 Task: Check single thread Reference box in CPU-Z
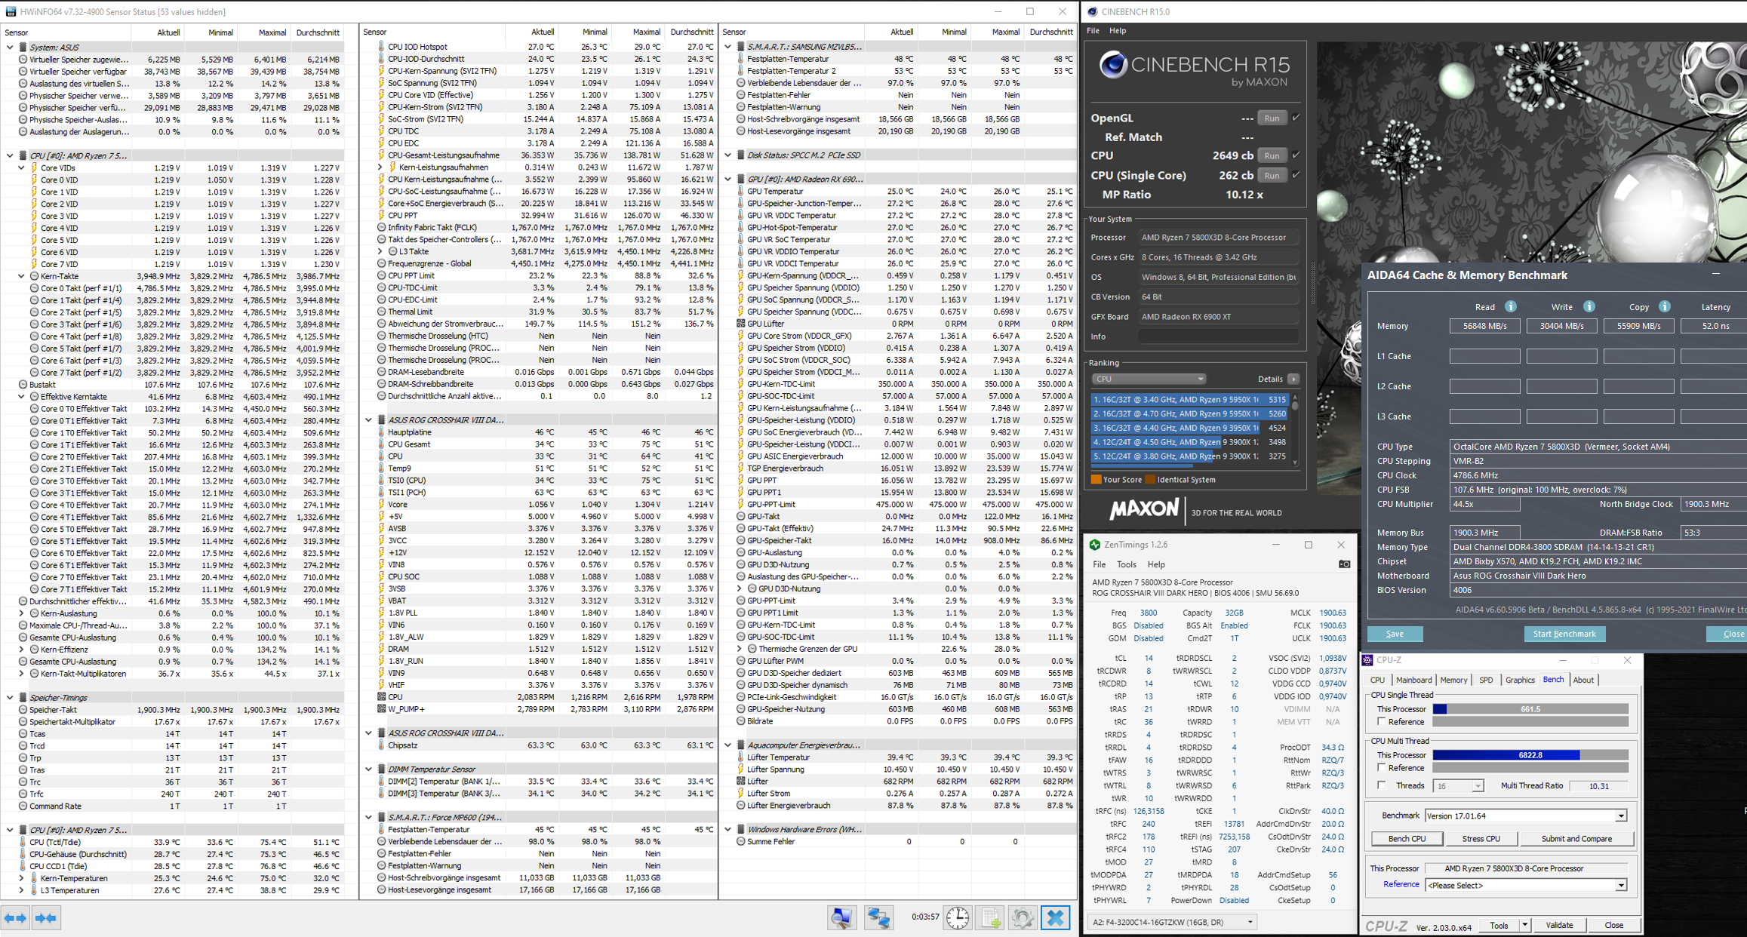click(1382, 722)
